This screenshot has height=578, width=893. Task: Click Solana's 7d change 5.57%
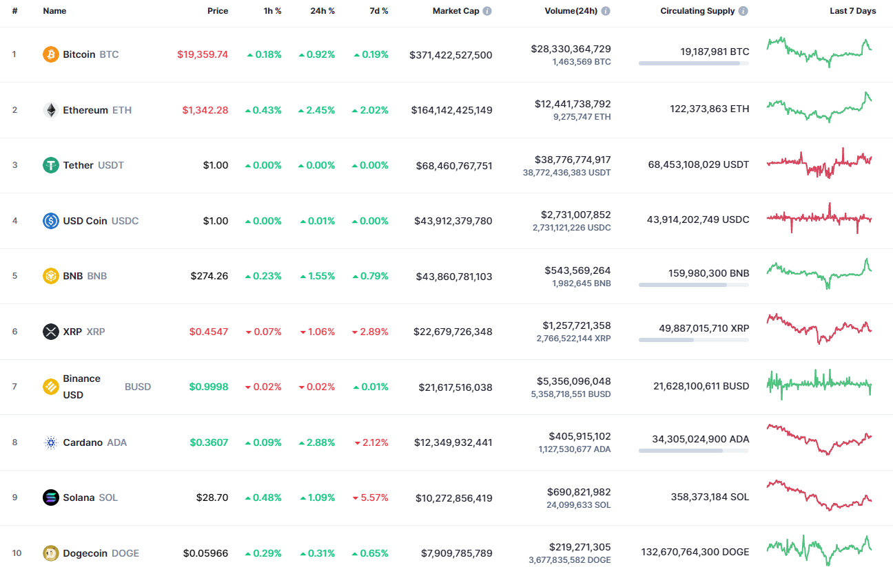coord(370,497)
